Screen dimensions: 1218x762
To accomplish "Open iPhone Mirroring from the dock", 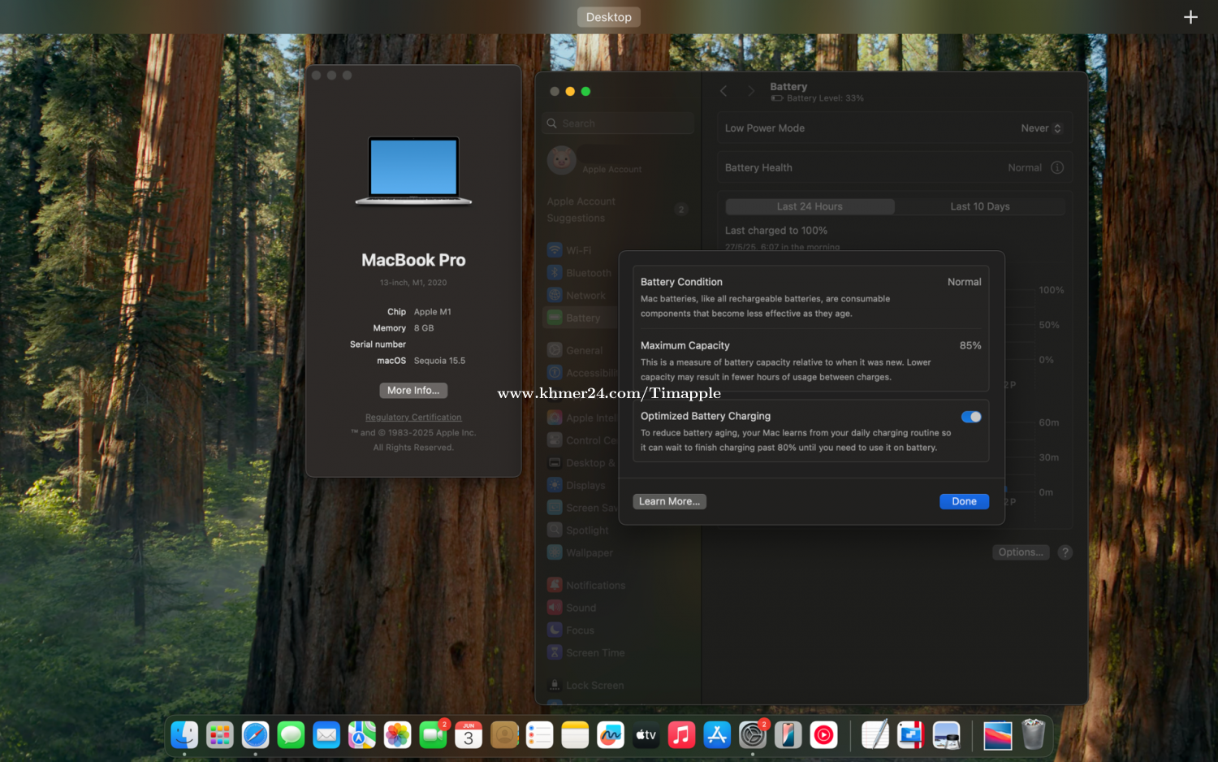I will point(788,735).
